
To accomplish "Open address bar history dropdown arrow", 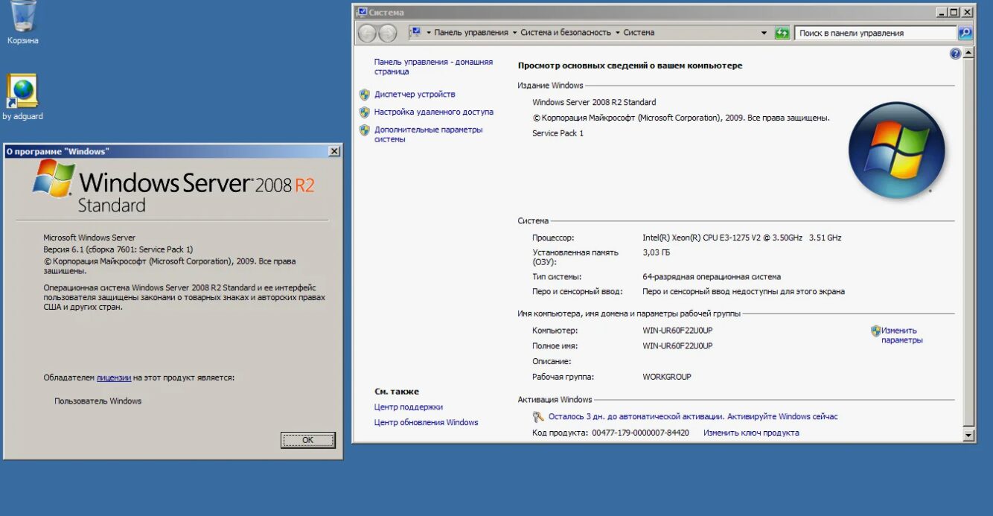I will point(764,33).
